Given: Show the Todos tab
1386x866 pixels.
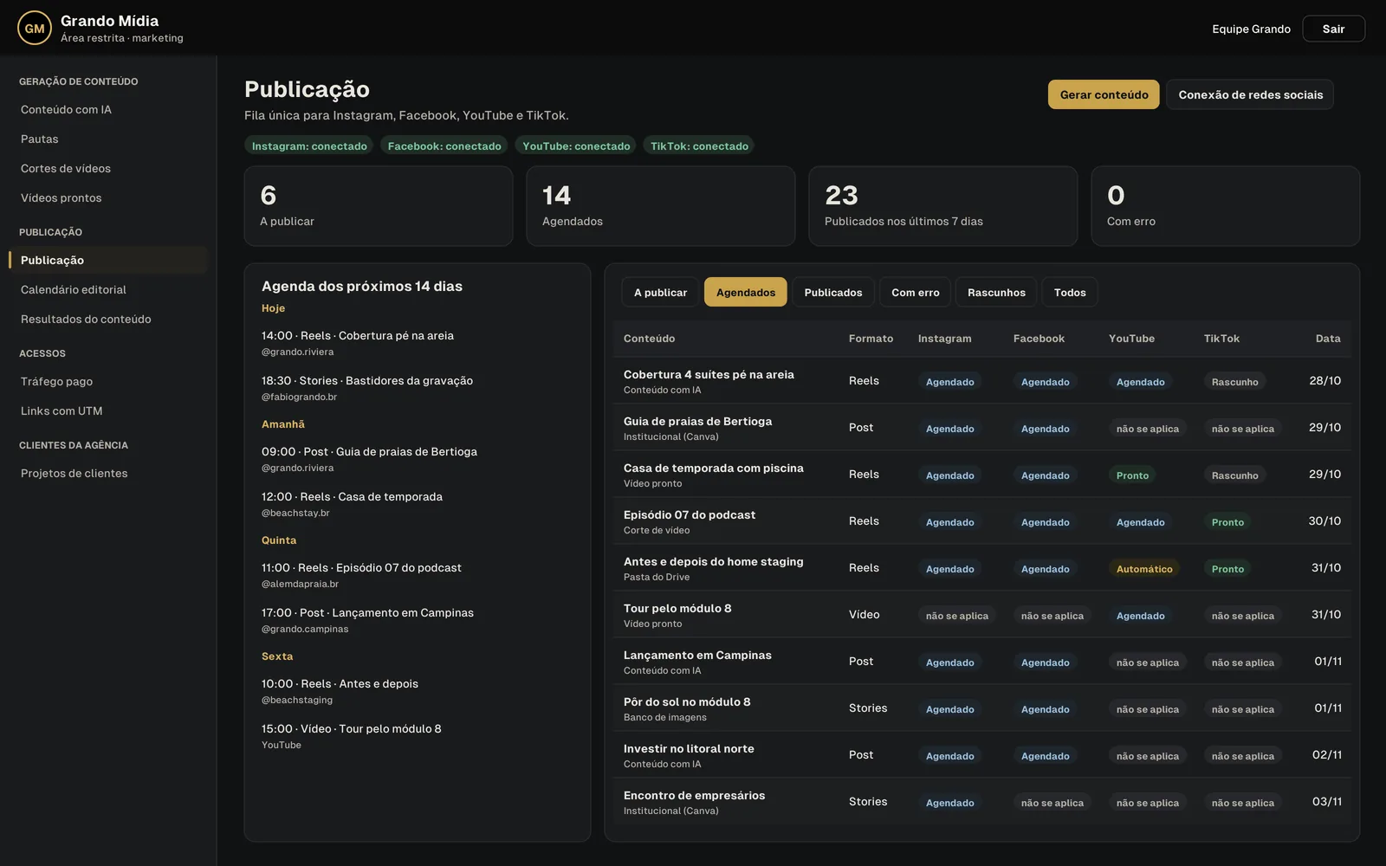Looking at the screenshot, I should click(1070, 293).
